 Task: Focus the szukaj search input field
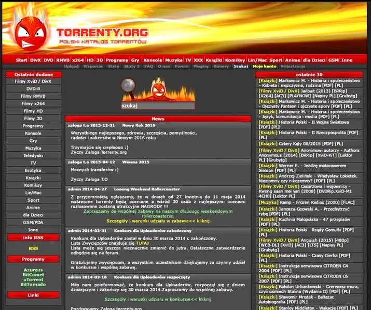click(x=158, y=106)
